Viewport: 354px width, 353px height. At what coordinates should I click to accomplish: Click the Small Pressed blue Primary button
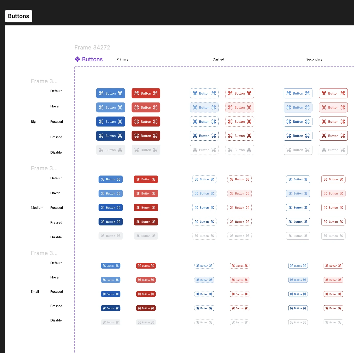click(111, 308)
